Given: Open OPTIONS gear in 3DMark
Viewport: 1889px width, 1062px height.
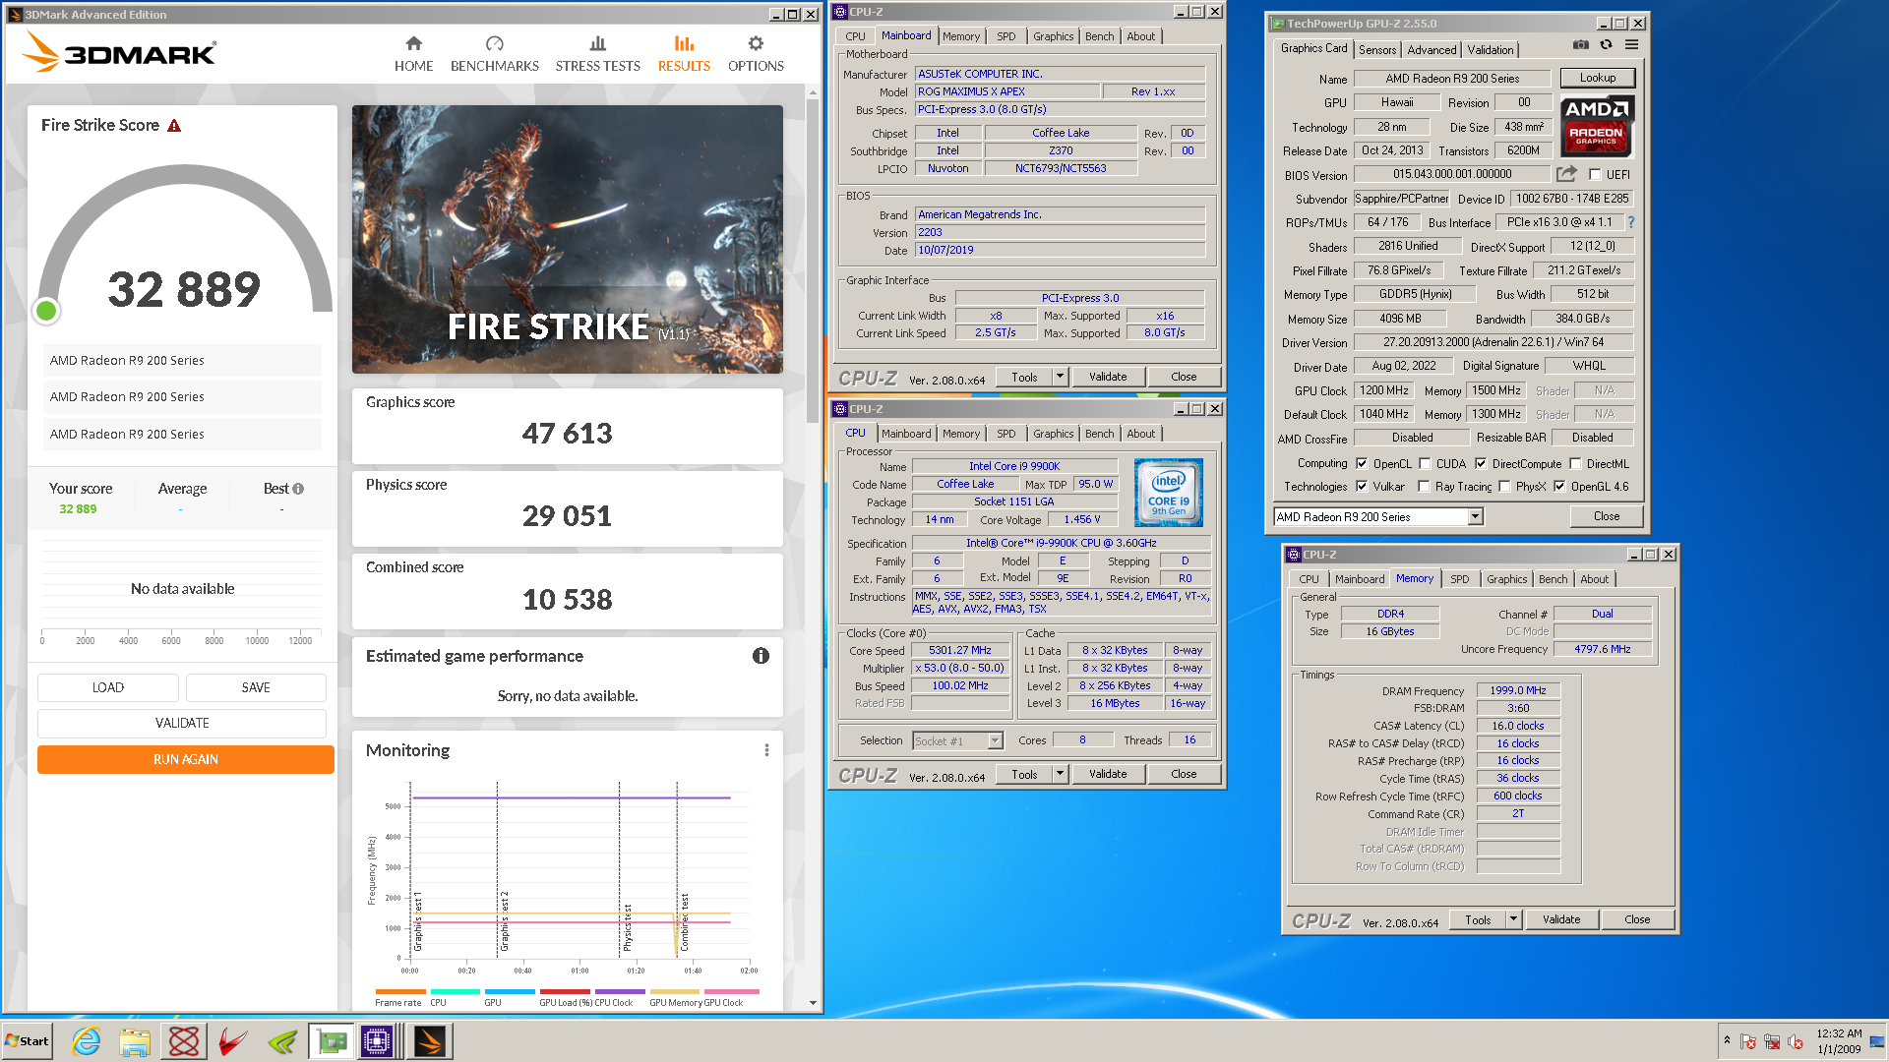Looking at the screenshot, I should click(756, 54).
